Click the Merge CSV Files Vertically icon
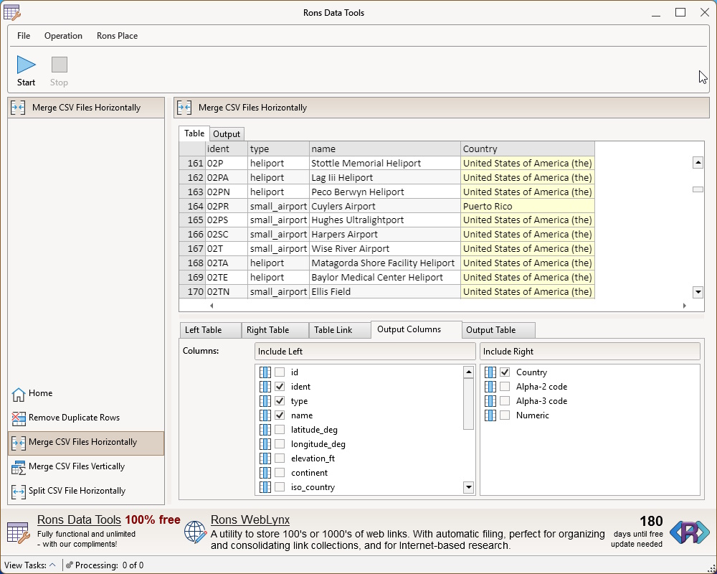The width and height of the screenshot is (717, 574). [x=19, y=467]
